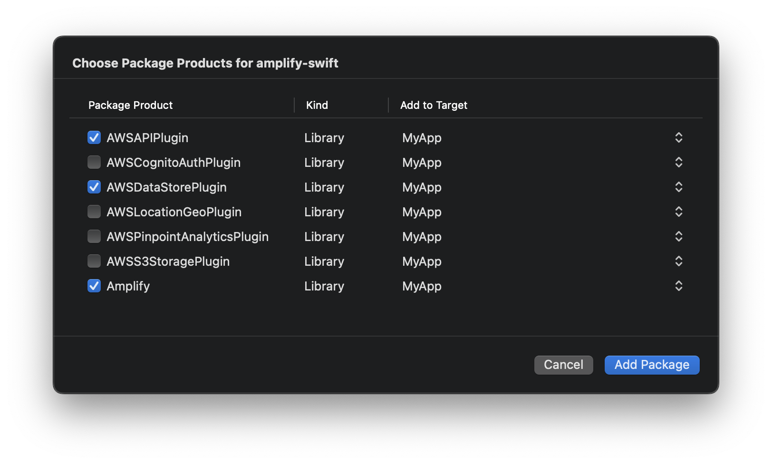Select the AWSPinpointAnalyticsPlugin product name
This screenshot has height=464, width=772.
pyautogui.click(x=187, y=237)
